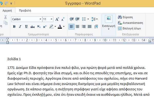Viewport: 154px width, 97px height.
Task: Align text right
Action: 84,27
